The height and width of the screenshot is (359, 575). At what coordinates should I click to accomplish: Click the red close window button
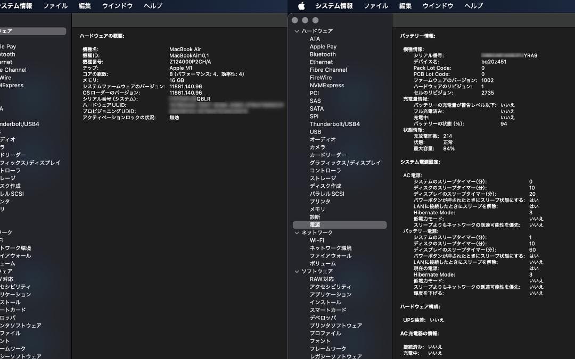click(294, 20)
